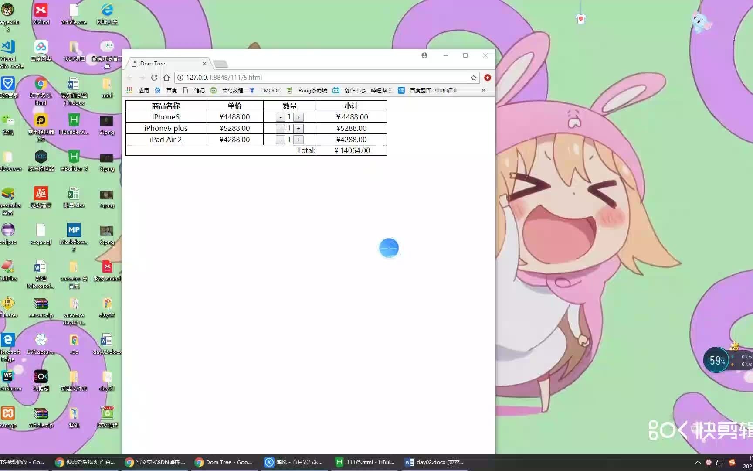Click the ¥14064.00 total cell
Screen dimensions: 753x471
pos(351,150)
